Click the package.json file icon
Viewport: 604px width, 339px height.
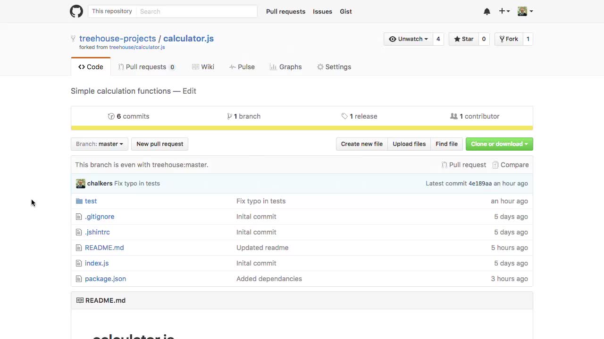(x=79, y=279)
